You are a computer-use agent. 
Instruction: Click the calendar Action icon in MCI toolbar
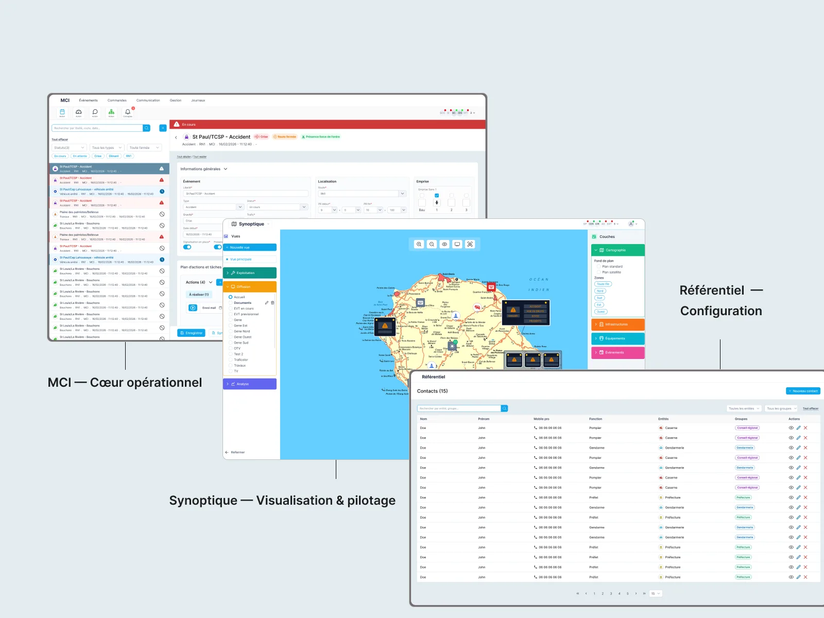(62, 112)
